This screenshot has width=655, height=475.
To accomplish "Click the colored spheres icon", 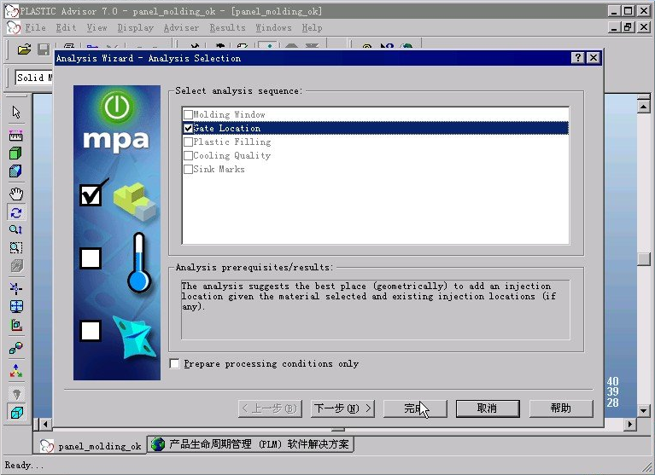I will pos(16,348).
